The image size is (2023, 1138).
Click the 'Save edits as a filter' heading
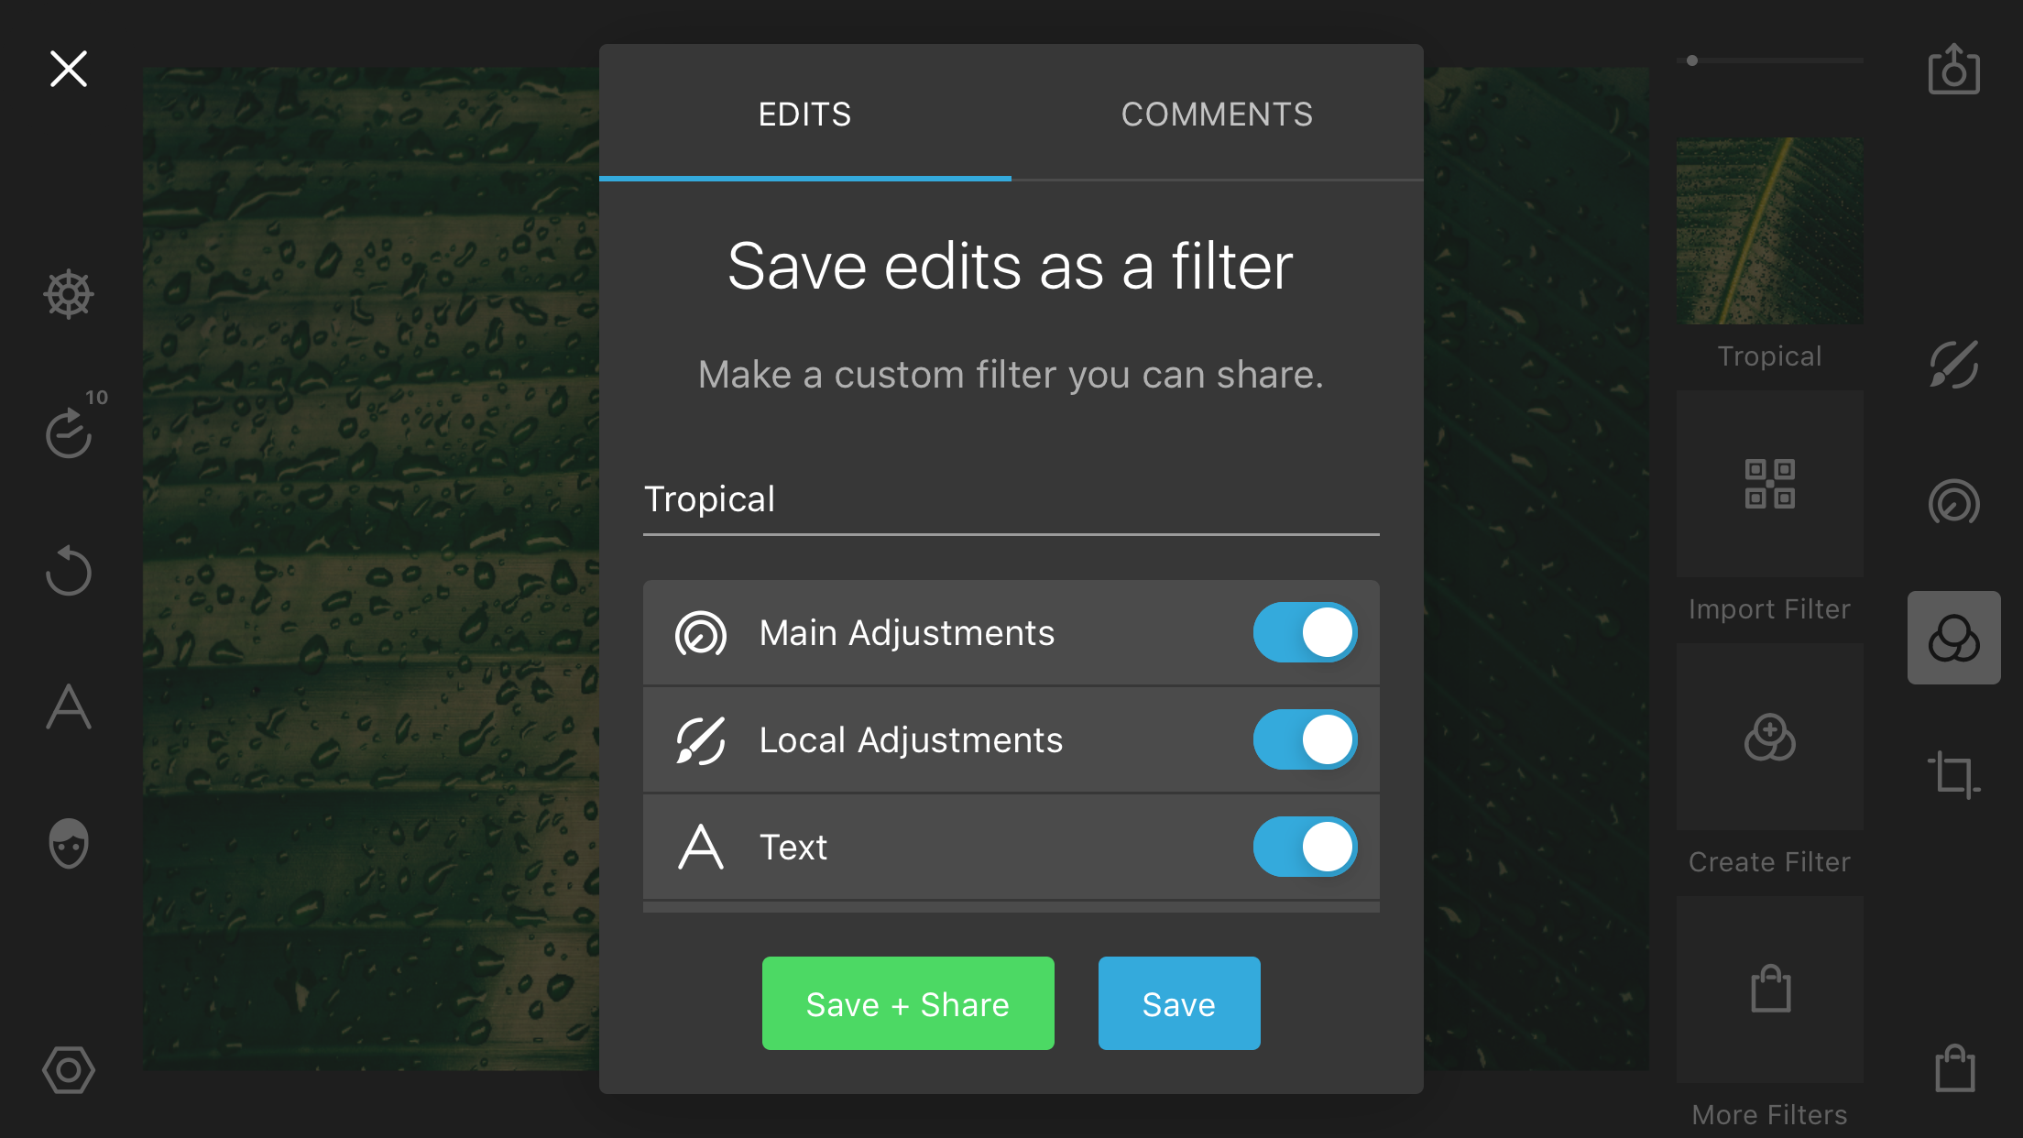[1011, 267]
